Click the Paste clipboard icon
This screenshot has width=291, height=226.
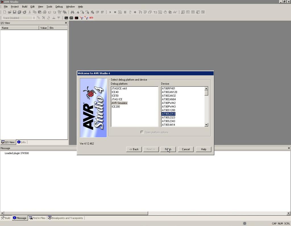40,12
